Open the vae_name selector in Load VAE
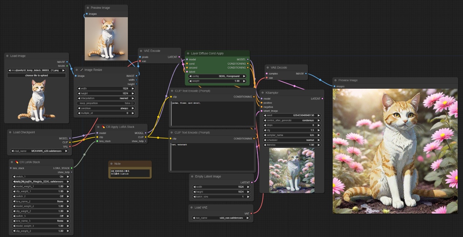 click(221, 218)
